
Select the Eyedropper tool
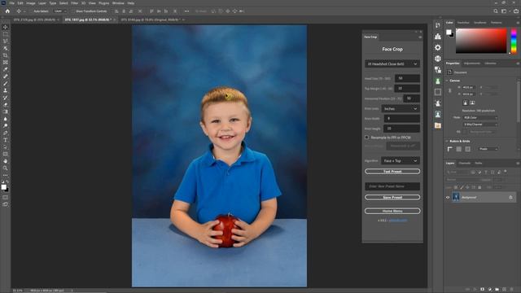[6, 69]
